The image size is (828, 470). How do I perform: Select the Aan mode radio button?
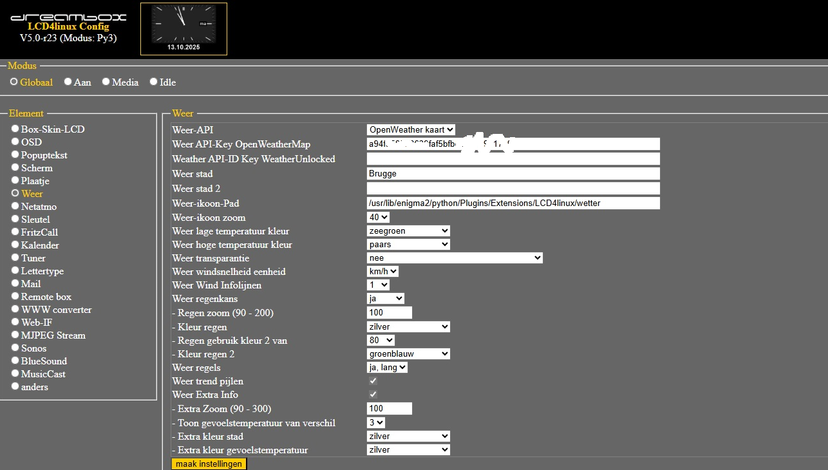point(68,82)
